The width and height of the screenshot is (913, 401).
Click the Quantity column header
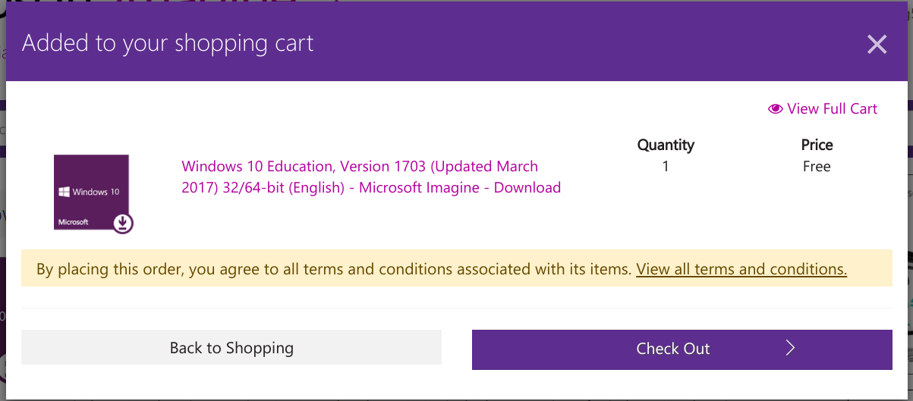coord(666,145)
